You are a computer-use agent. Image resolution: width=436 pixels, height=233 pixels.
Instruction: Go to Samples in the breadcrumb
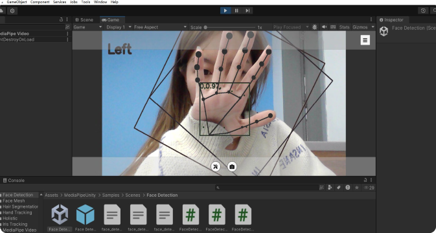click(x=111, y=195)
